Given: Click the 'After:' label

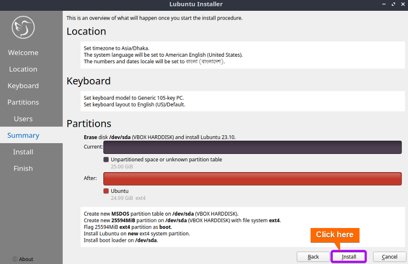Looking at the screenshot, I should point(91,178).
